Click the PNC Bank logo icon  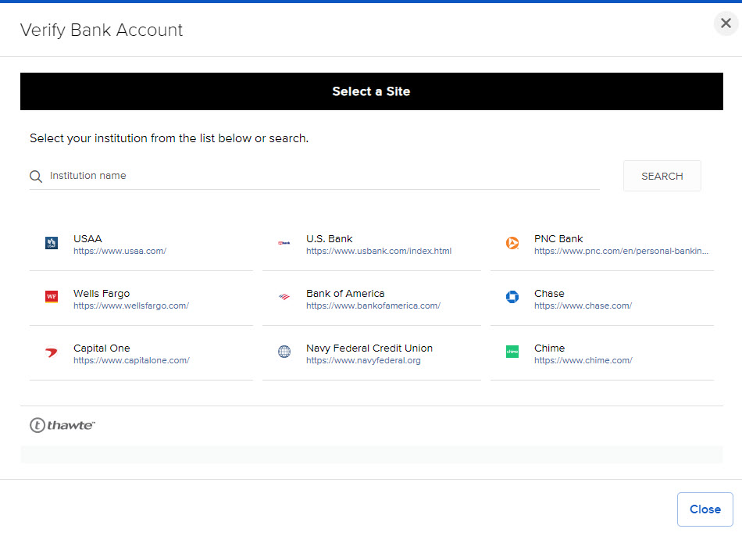pyautogui.click(x=512, y=243)
